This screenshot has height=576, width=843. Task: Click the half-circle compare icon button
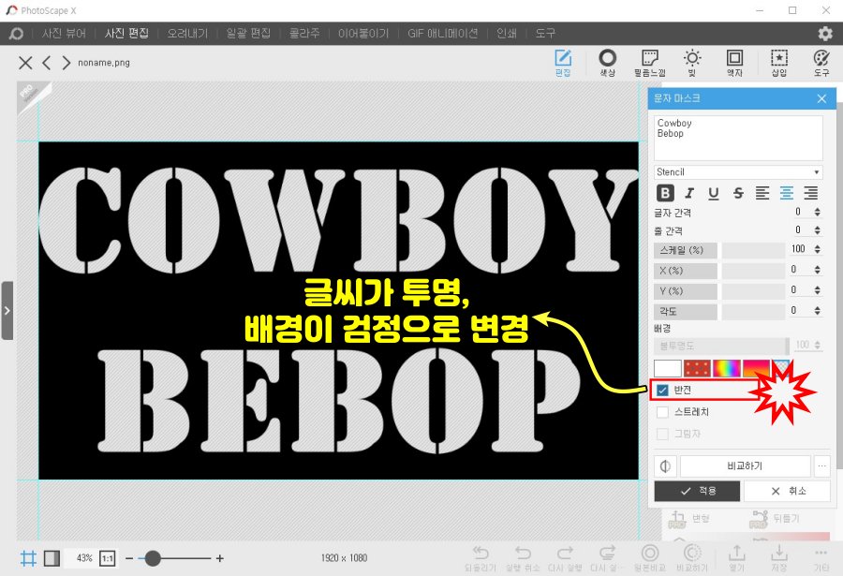665,466
